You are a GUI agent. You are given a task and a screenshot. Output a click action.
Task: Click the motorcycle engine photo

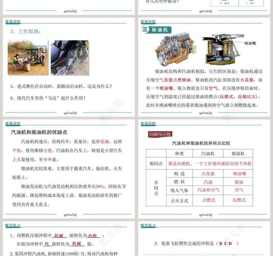[70, 58]
